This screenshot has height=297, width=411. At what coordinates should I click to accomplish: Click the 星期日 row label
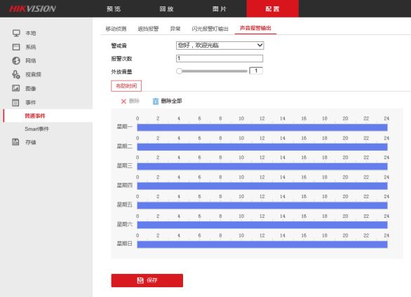[125, 244]
